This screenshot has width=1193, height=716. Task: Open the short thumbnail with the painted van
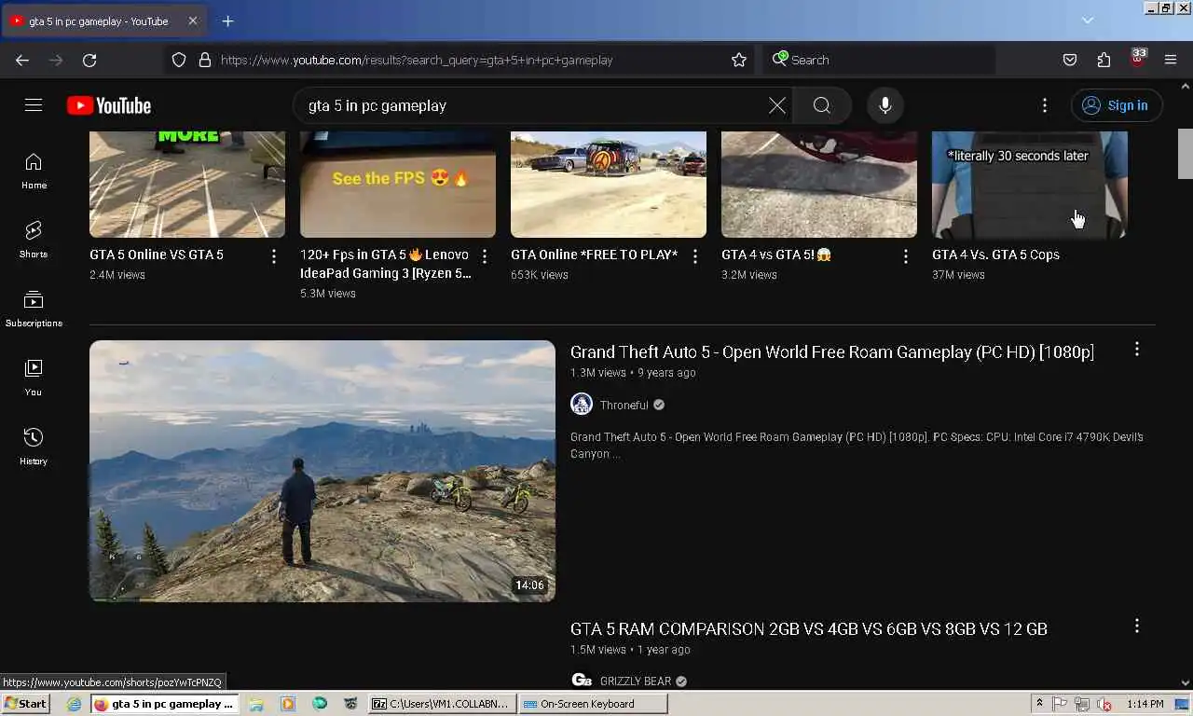tap(609, 185)
